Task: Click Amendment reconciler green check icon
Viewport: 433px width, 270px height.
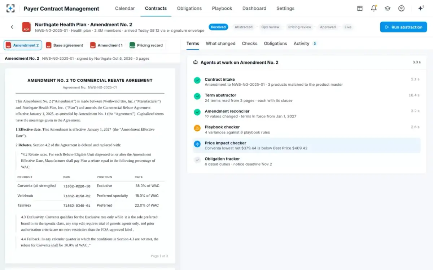Action: tap(197, 112)
